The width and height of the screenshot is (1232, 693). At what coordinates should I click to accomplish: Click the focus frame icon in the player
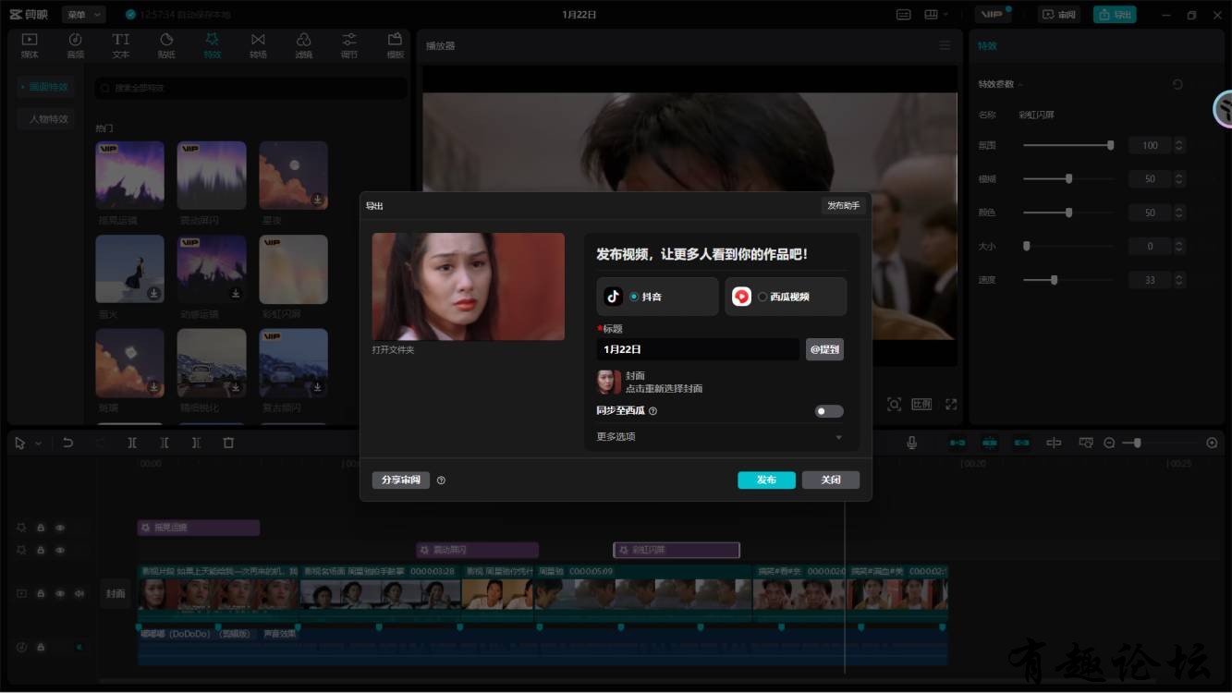coord(894,404)
